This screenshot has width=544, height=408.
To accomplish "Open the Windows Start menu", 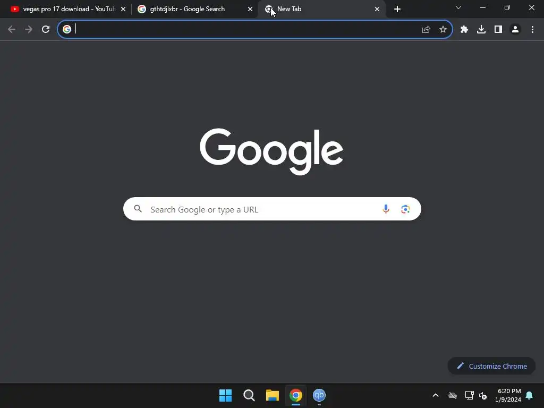I will tap(225, 395).
